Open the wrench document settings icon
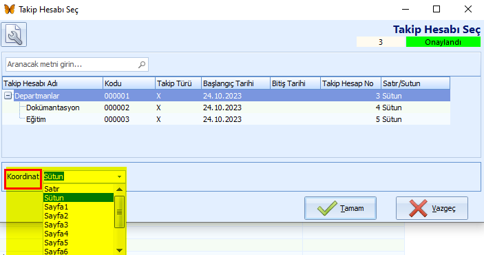 coord(14,34)
